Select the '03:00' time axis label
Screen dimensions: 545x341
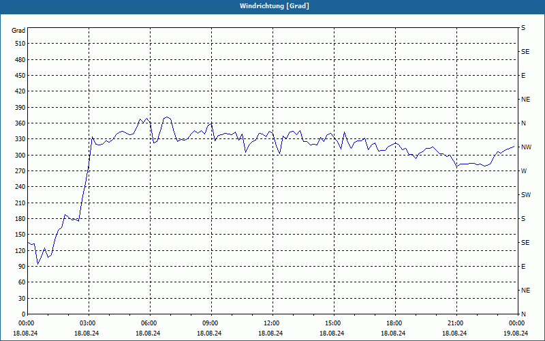pos(89,323)
